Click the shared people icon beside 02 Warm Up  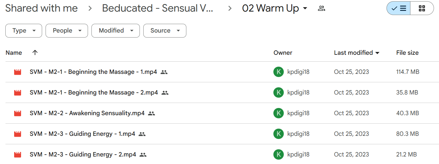point(321,8)
